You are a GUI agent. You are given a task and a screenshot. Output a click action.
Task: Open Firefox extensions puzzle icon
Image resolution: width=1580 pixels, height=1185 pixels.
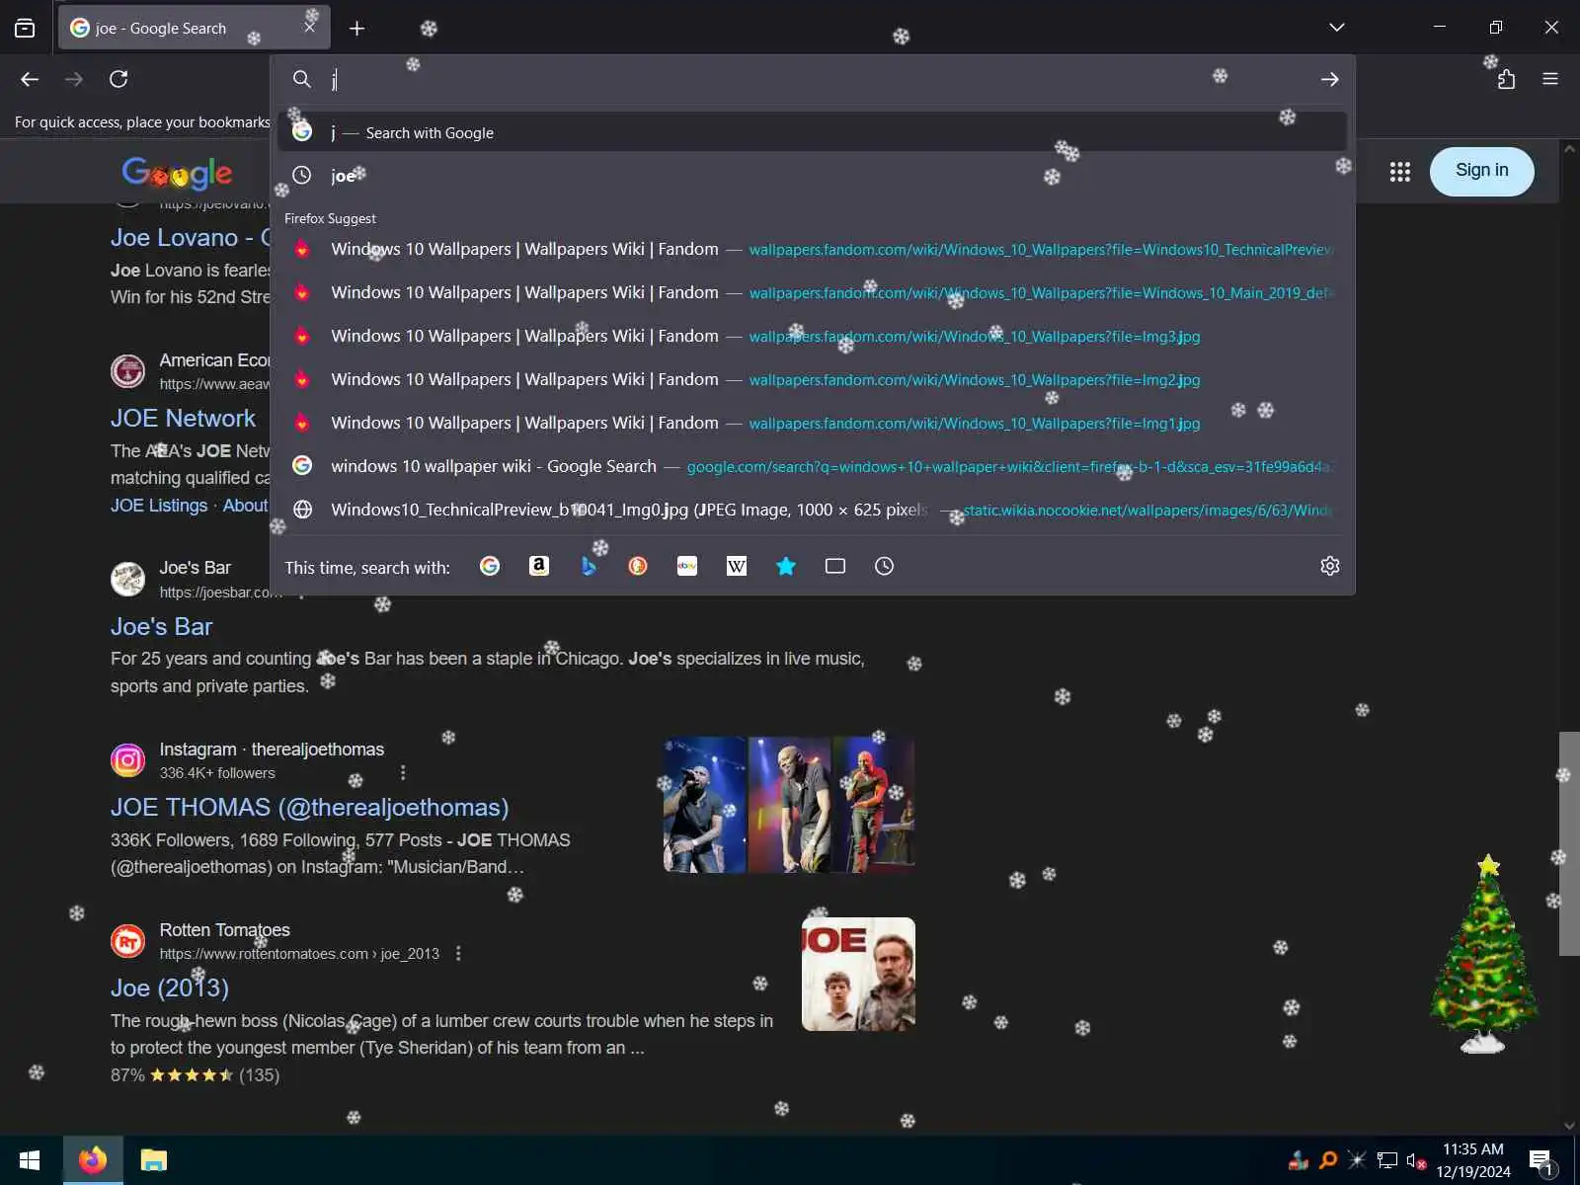pyautogui.click(x=1506, y=79)
